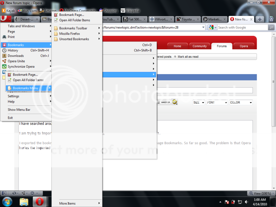Click the search magnifier button
Screen dimensions: 276x207
[272, 28]
